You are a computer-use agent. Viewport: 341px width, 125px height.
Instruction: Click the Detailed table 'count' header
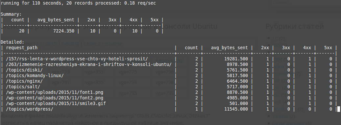(191, 48)
